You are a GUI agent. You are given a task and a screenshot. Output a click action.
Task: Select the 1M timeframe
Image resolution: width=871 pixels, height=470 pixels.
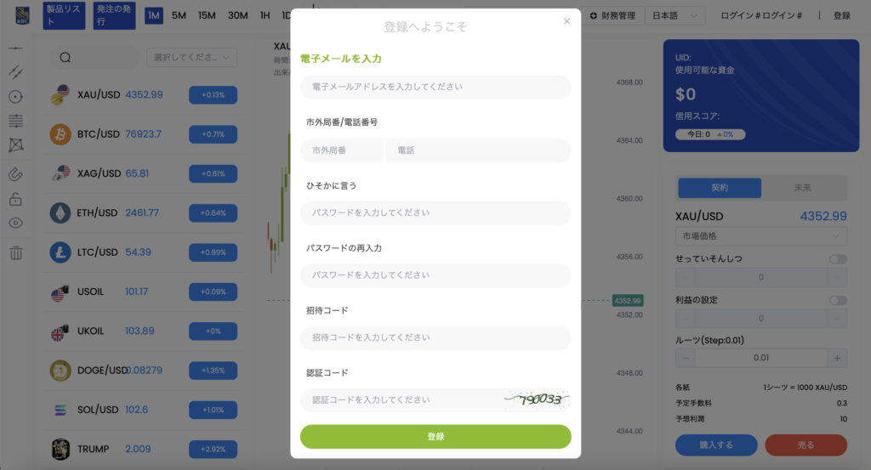[154, 15]
